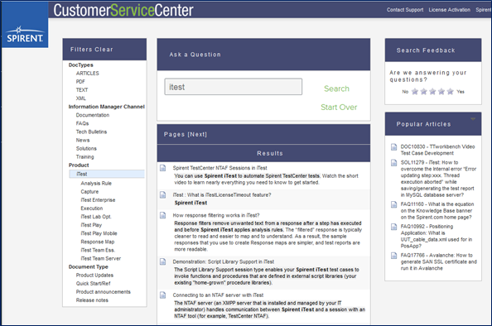The image size is (492, 326).
Task: Open result Demonstration: Script Library Support
Action: (223, 261)
